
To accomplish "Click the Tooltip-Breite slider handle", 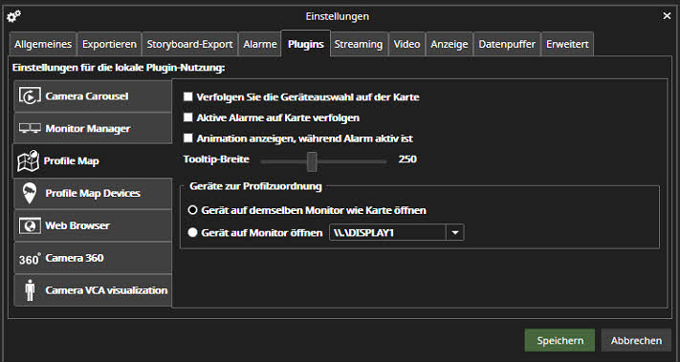I will pos(312,161).
